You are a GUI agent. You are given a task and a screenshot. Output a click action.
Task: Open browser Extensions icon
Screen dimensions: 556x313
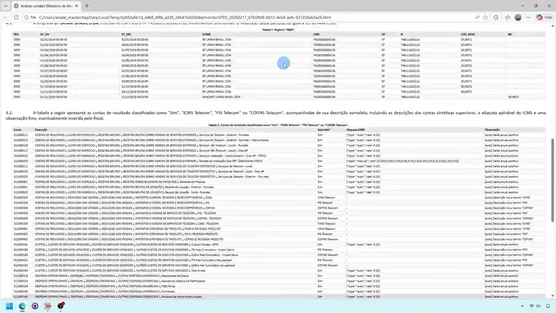click(x=496, y=17)
